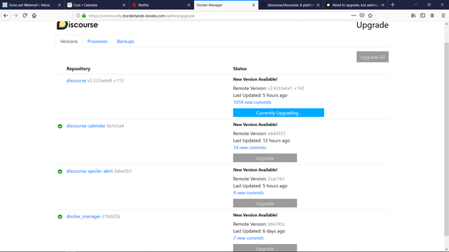Bookmark this page with the star icon
Image resolution: width=449 pixels, height=252 pixels.
point(370,16)
